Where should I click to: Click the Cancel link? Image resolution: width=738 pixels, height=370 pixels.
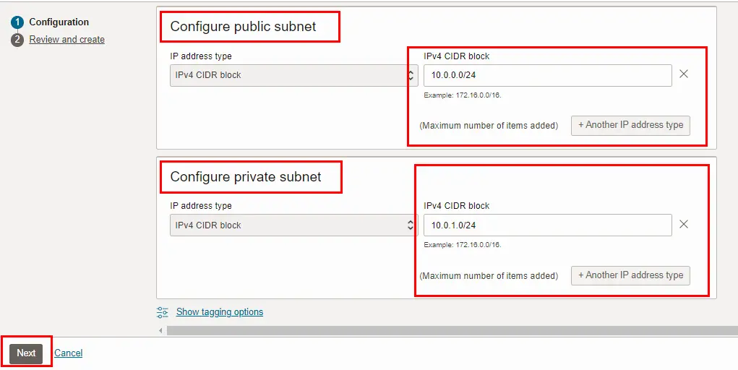tap(69, 353)
